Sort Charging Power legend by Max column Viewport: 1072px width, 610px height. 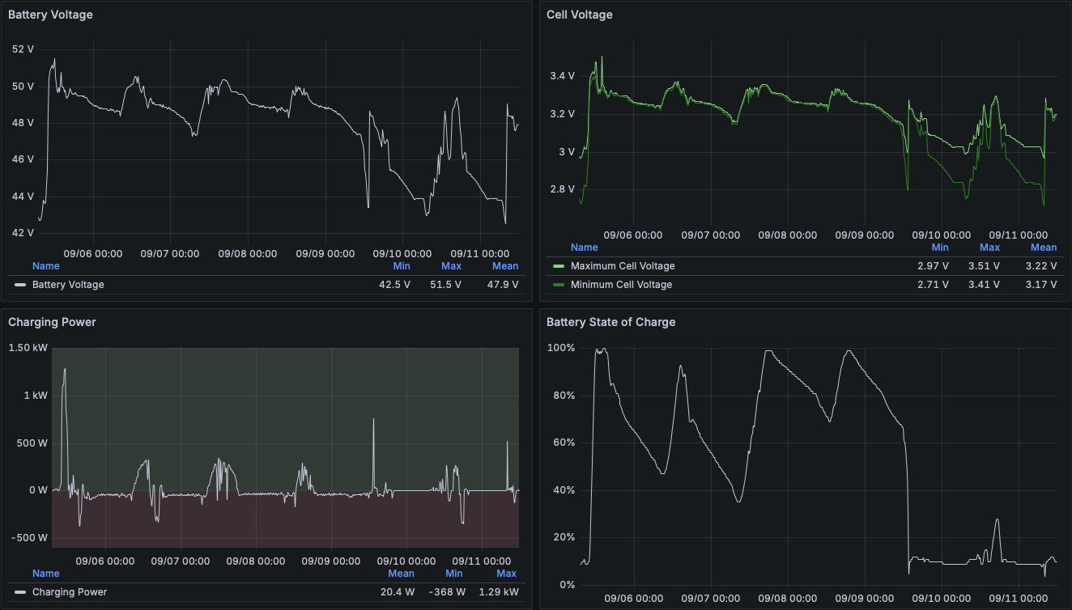pyautogui.click(x=506, y=574)
